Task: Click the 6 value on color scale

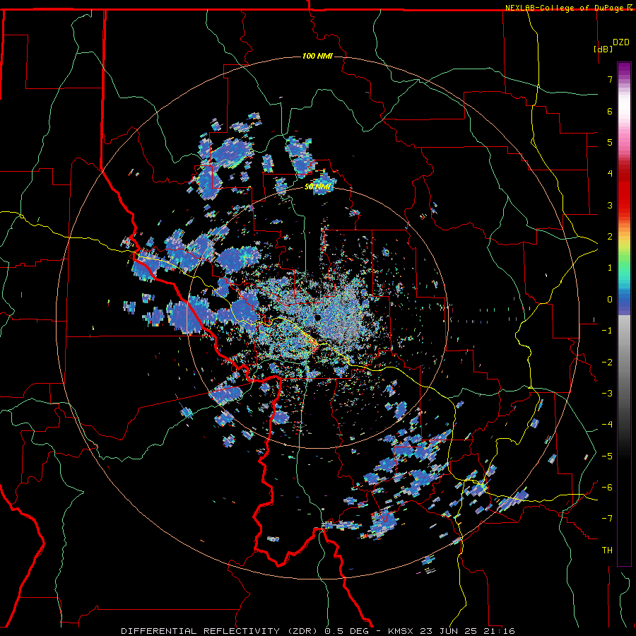Action: coord(610,111)
